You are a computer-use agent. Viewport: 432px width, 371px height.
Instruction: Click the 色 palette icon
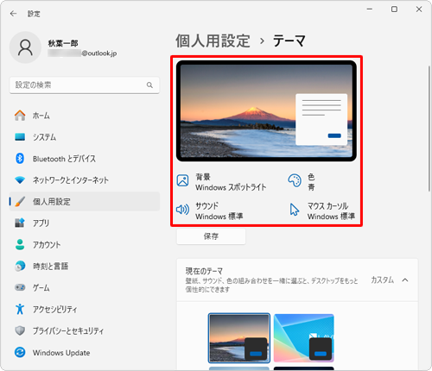point(295,180)
